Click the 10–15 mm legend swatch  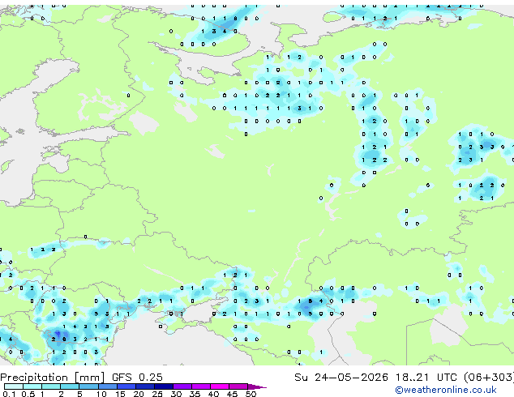(108, 386)
